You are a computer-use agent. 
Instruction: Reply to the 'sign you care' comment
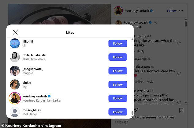click(x=150, y=82)
